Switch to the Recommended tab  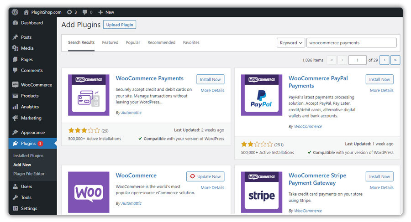162,42
